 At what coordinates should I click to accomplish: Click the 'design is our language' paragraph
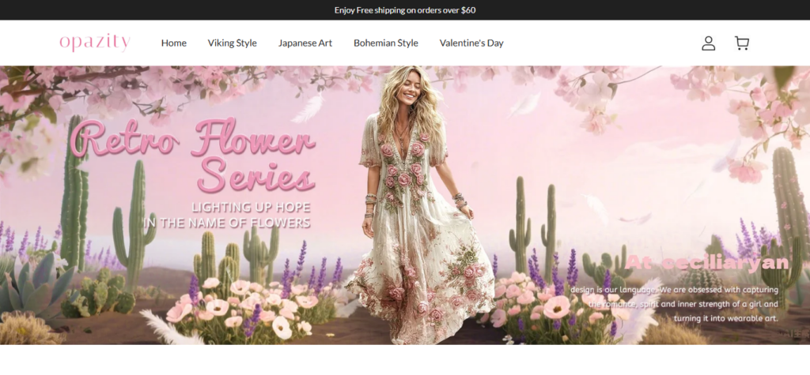674,303
